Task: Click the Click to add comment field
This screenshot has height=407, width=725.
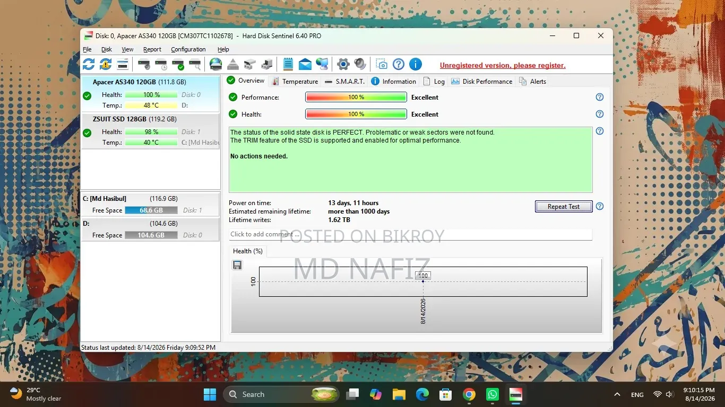Action: pos(410,234)
